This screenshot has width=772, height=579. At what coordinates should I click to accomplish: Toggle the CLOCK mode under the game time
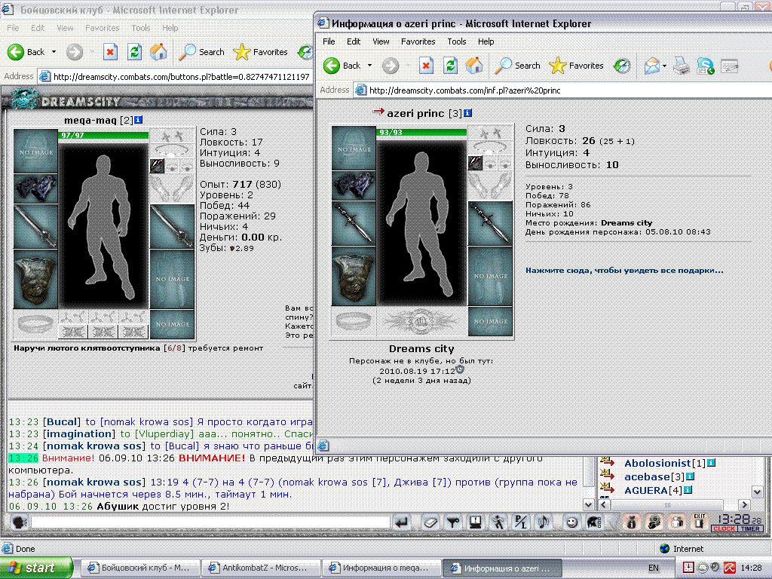(x=724, y=528)
